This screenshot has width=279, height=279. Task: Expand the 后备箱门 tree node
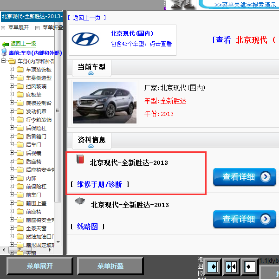pos(12,136)
